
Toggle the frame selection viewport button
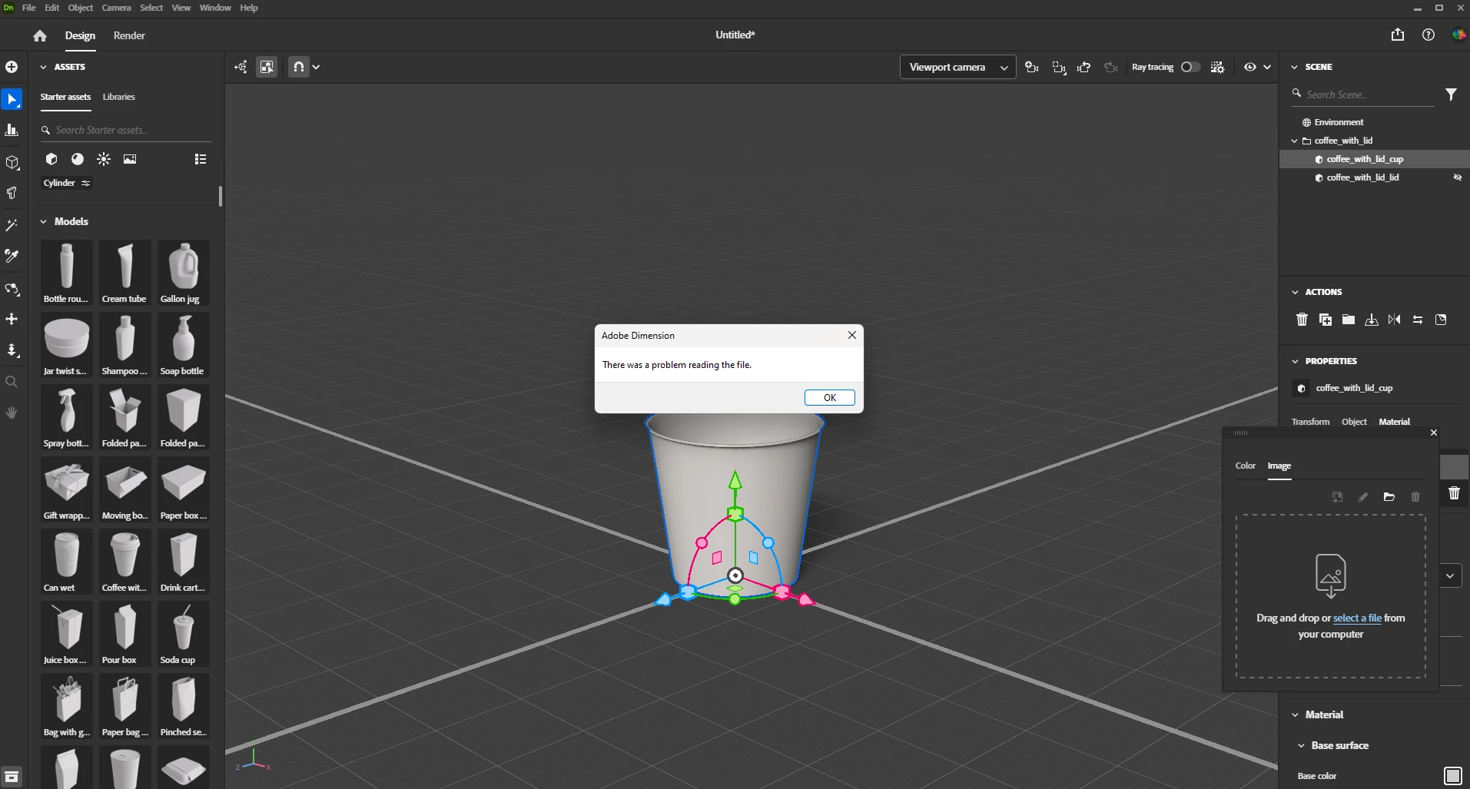click(x=267, y=67)
